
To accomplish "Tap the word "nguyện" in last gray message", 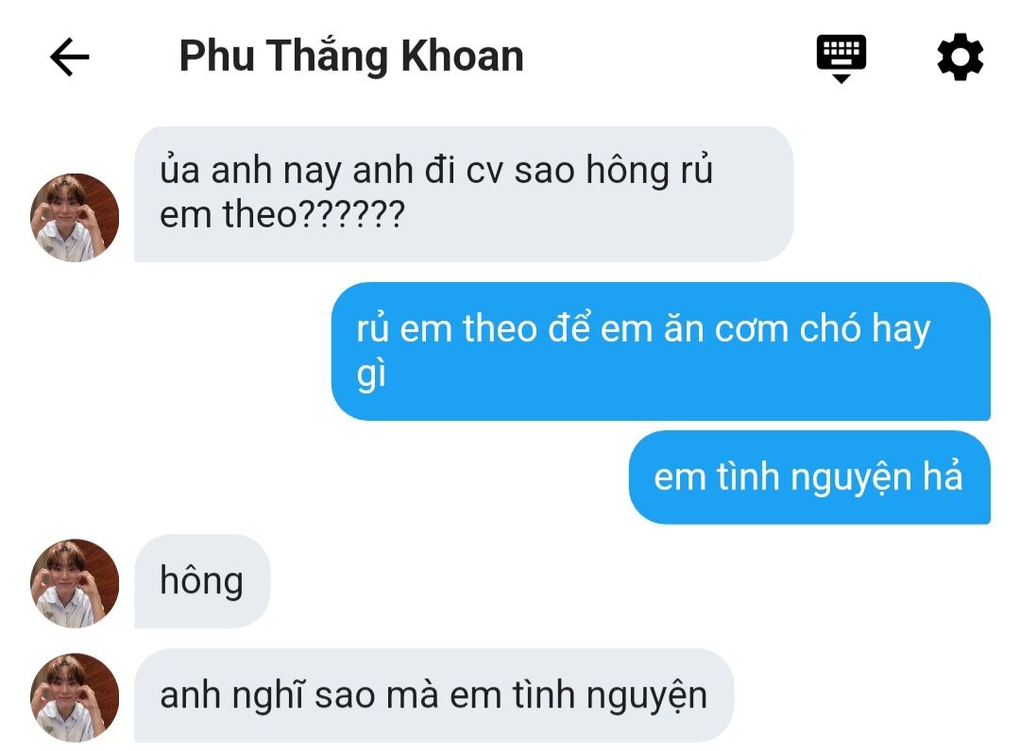I will pos(647,697).
